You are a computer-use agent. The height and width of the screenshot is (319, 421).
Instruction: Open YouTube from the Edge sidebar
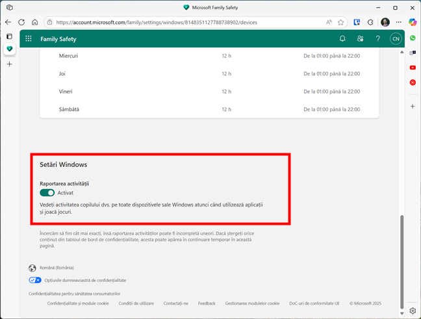click(x=413, y=68)
